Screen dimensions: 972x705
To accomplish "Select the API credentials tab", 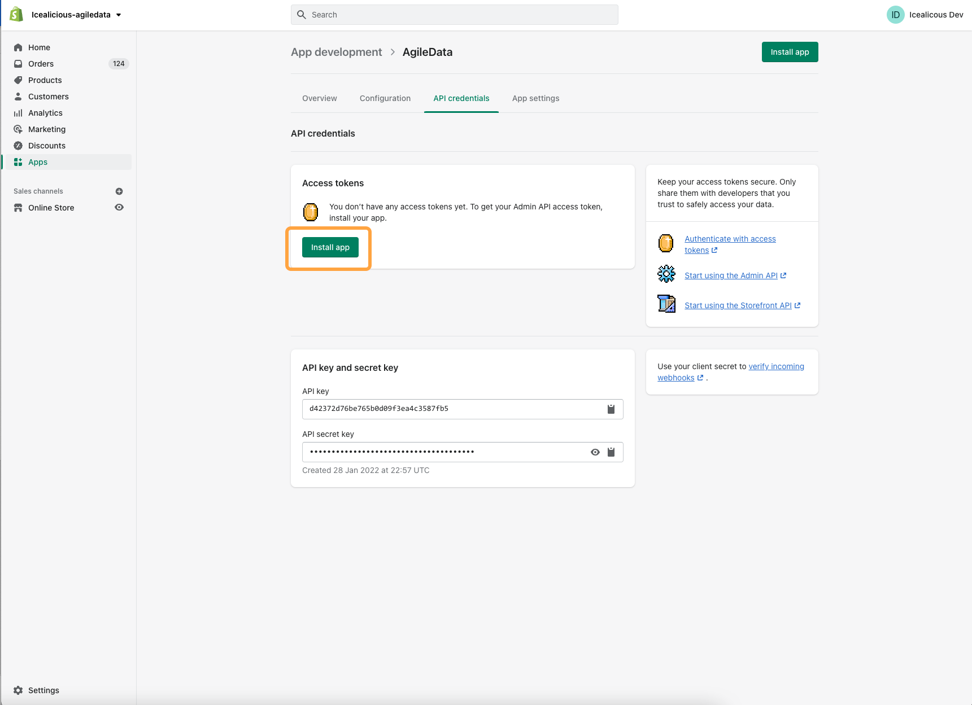I will tap(461, 98).
